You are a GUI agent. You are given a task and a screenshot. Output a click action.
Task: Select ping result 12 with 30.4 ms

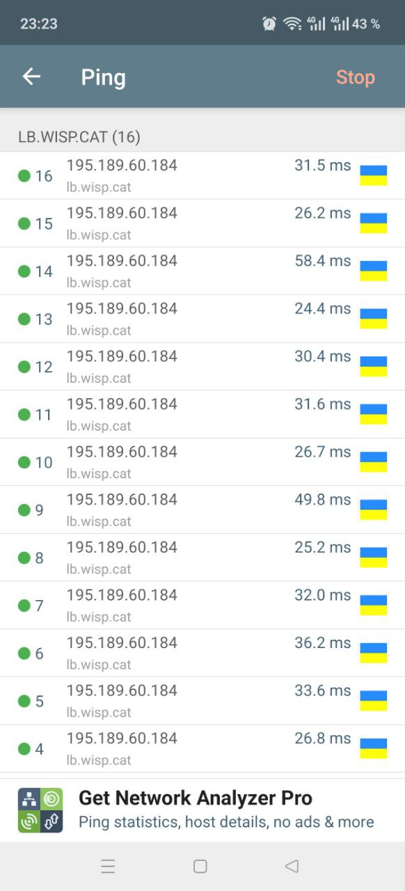(x=202, y=367)
